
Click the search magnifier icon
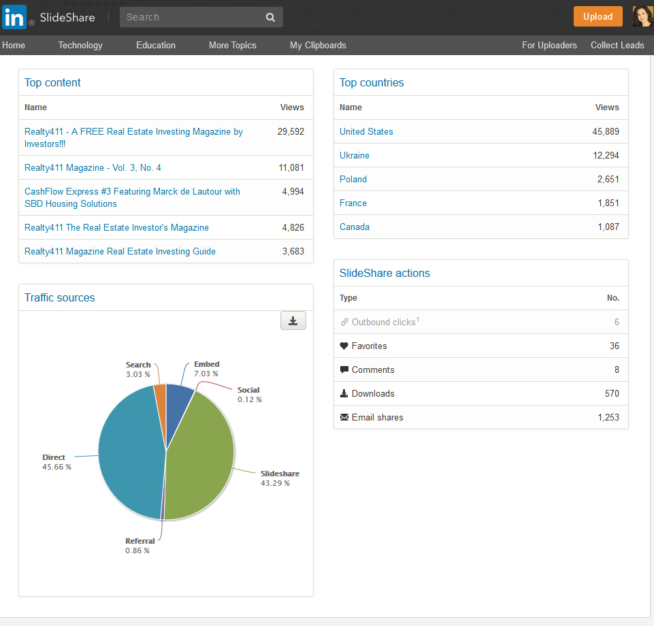click(270, 17)
